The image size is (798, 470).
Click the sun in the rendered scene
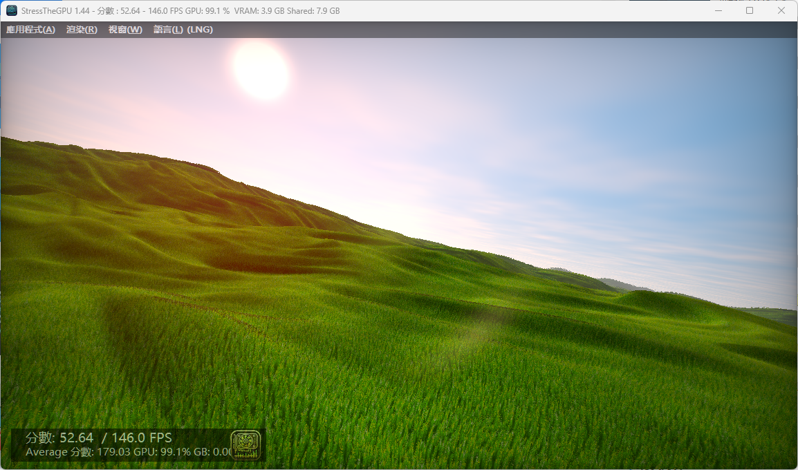pos(260,72)
